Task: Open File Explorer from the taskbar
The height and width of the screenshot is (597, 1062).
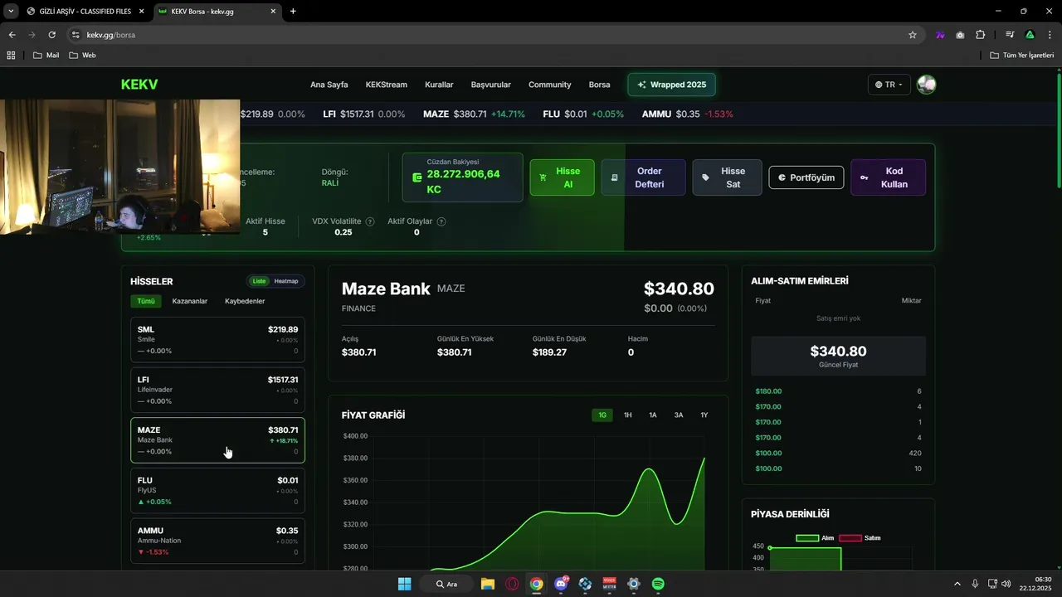Action: 488,584
